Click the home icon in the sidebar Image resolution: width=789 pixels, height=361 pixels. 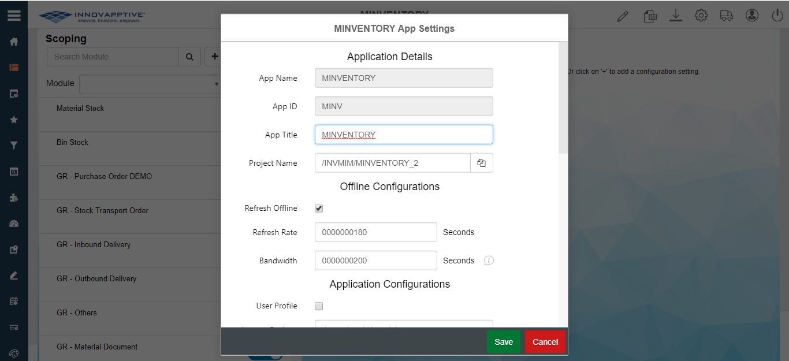pos(14,42)
